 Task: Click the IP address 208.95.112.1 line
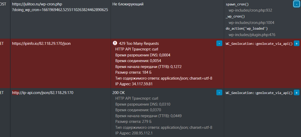tap(134, 133)
